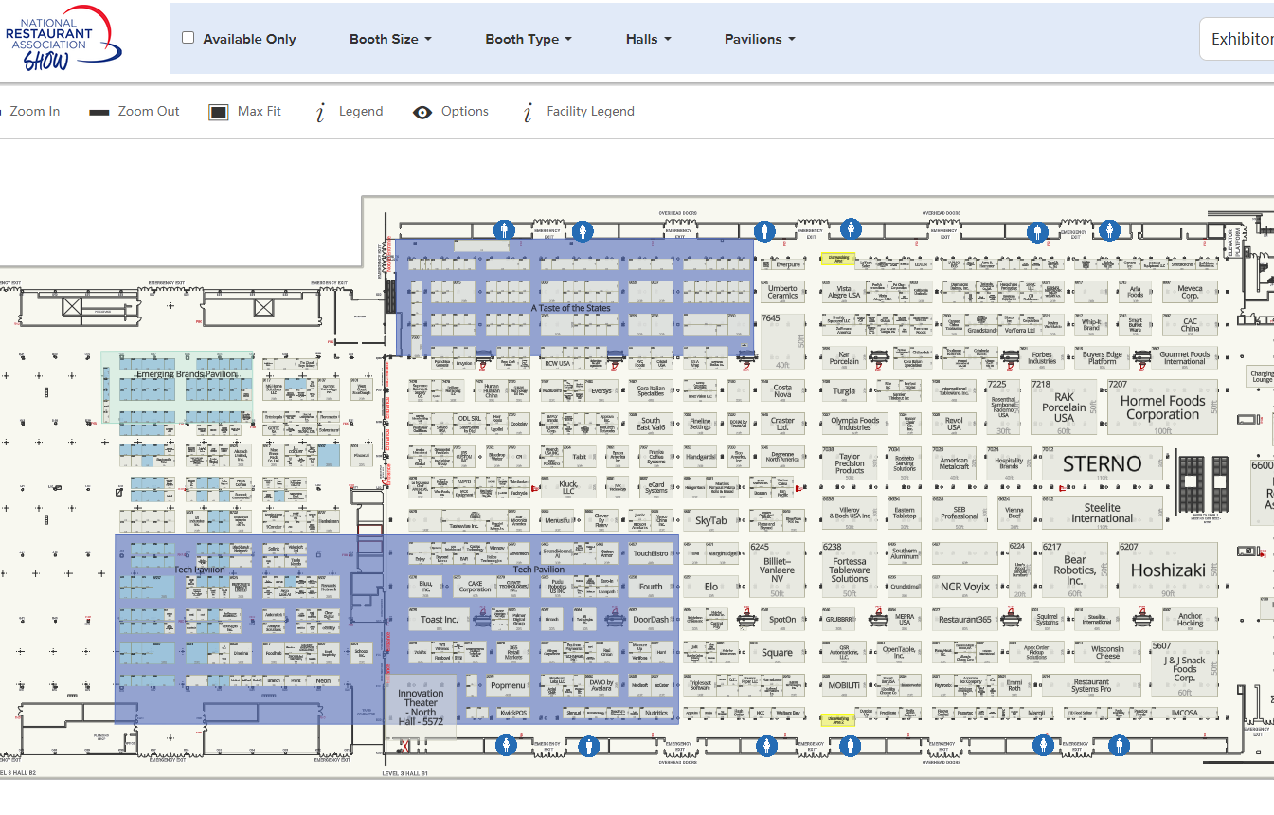This screenshot has height=815, width=1274.
Task: Click the Zoom Out minus icon
Action: [99, 112]
